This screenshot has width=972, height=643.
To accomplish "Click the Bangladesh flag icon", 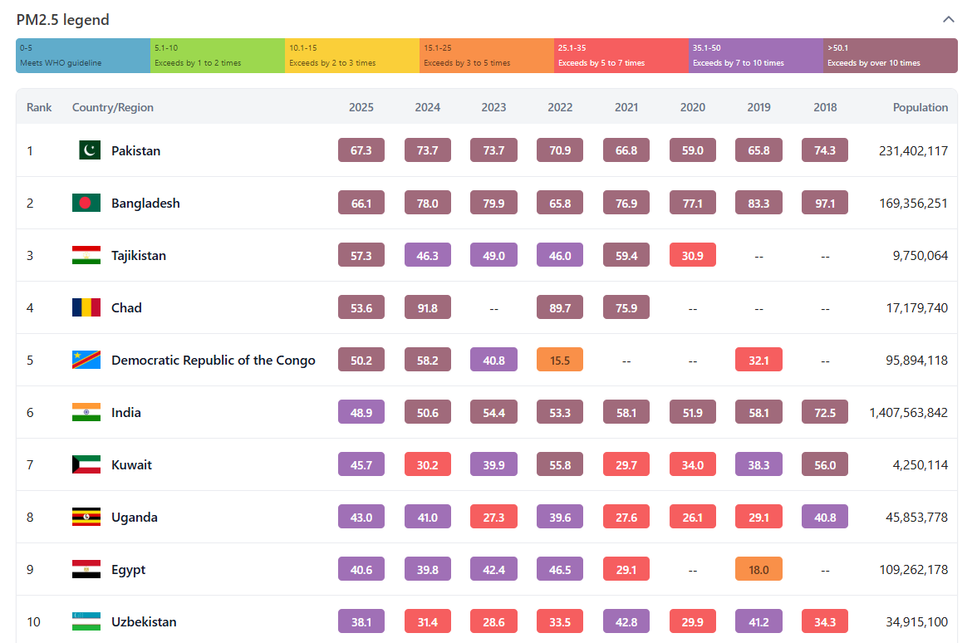I will click(86, 203).
